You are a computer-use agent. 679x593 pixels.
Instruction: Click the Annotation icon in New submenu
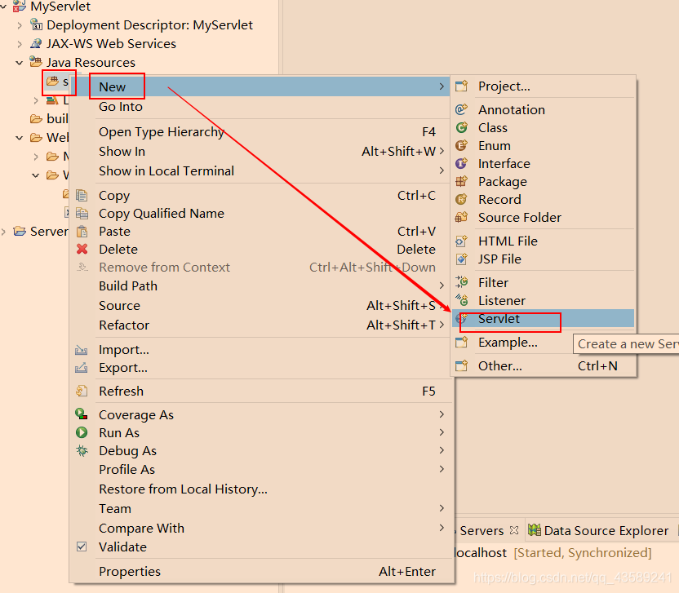click(x=462, y=109)
